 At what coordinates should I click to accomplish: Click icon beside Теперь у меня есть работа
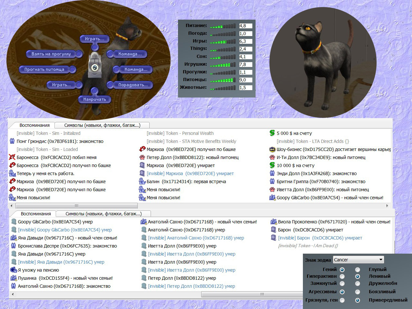(12, 173)
